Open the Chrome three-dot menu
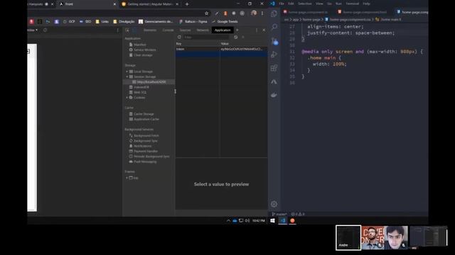Viewport: 455px width, 255px height. pos(262,13)
